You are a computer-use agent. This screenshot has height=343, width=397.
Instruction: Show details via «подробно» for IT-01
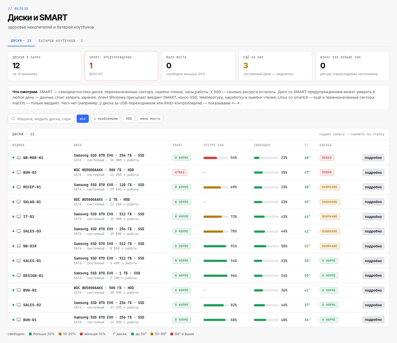tap(373, 217)
